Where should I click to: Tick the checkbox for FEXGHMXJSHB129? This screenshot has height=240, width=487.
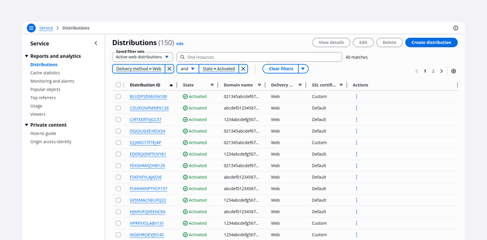118,166
